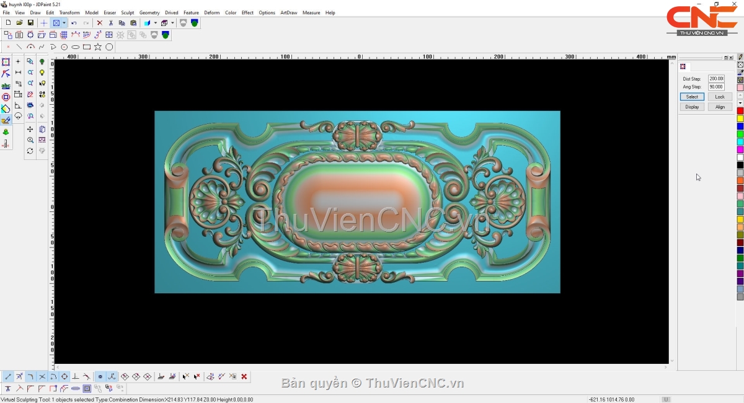Select the abc text tool

pyautogui.click(x=6, y=86)
